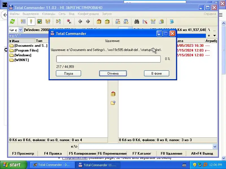Select the [Program Files] folder
Screen dimensions: 226x169
(x=24, y=50)
